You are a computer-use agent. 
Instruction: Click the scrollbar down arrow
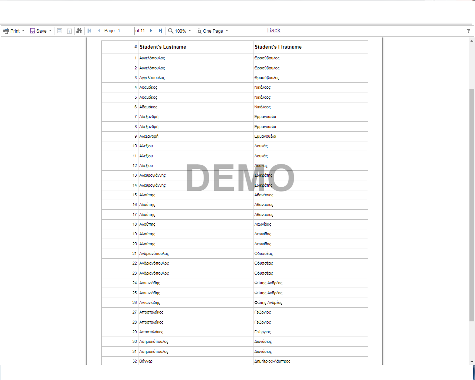point(472,362)
